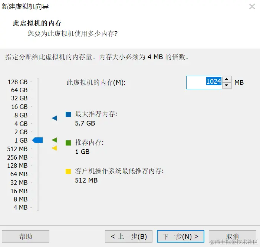Click the 客户机操作系统最低推荐内存 label
The height and width of the screenshot is (247, 260).
(119, 171)
